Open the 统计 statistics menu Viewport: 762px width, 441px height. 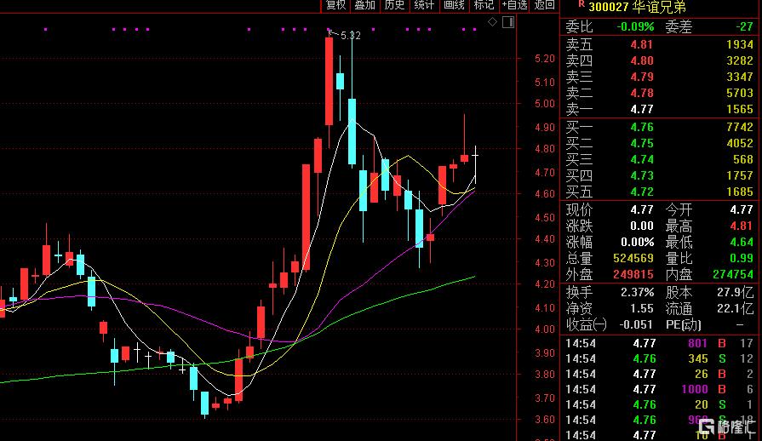[424, 5]
